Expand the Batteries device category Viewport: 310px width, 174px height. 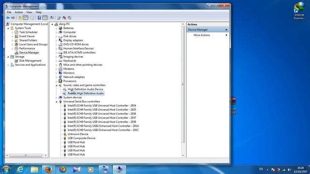[56, 28]
